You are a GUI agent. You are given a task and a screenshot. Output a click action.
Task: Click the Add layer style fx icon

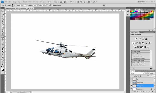click(138, 92)
